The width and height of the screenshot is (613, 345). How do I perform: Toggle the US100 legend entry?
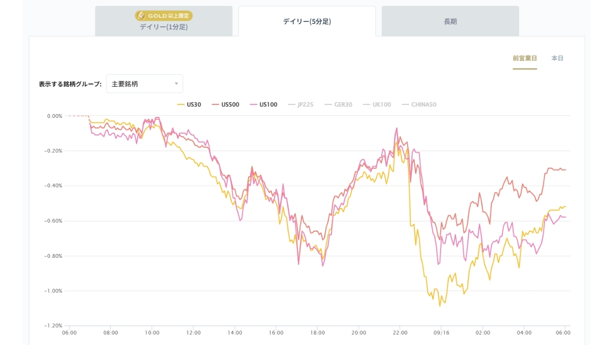[263, 104]
